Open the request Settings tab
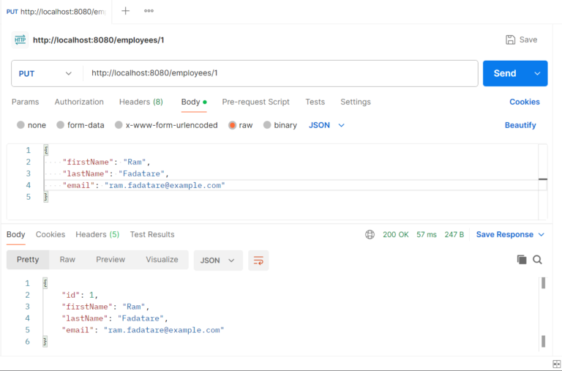The image size is (562, 371). pos(356,102)
